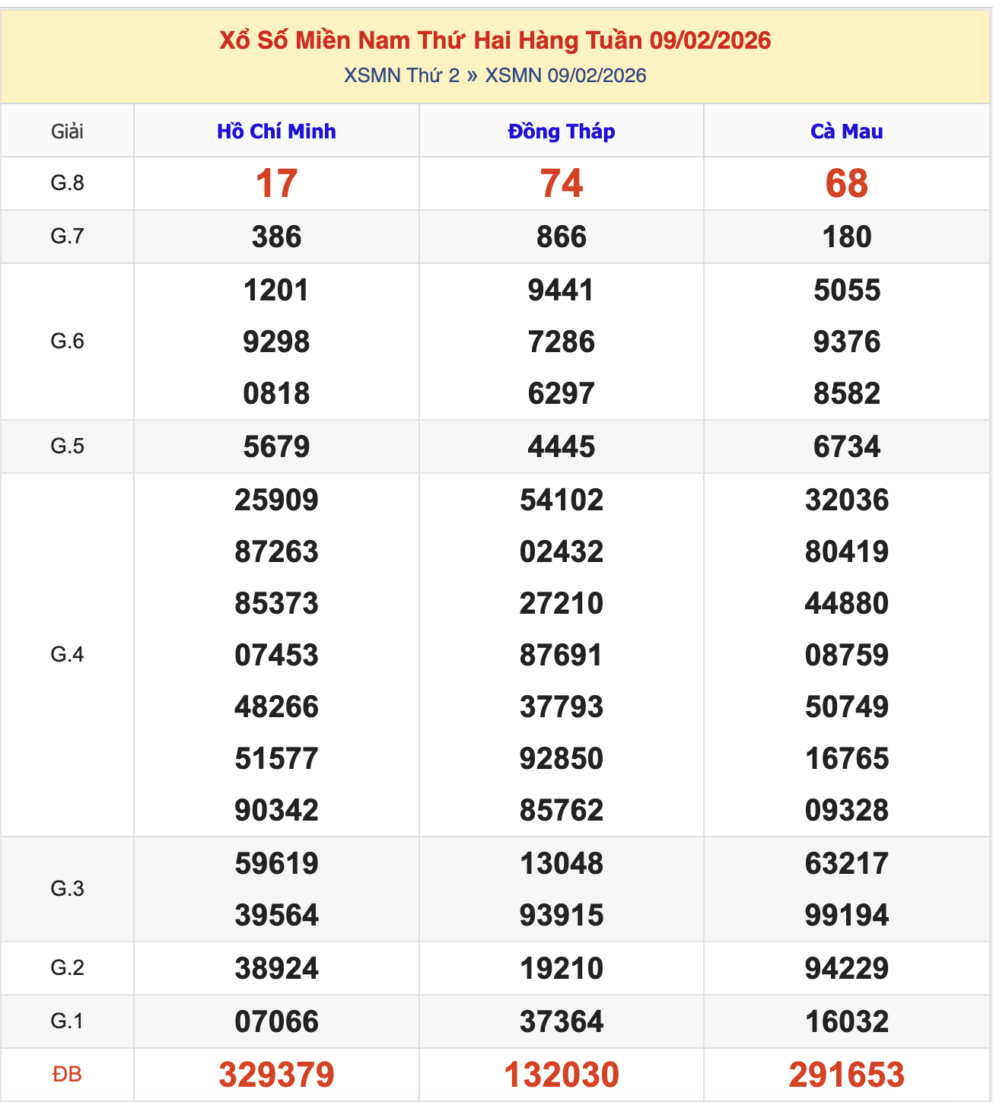Click the G.8 result 74

[562, 184]
